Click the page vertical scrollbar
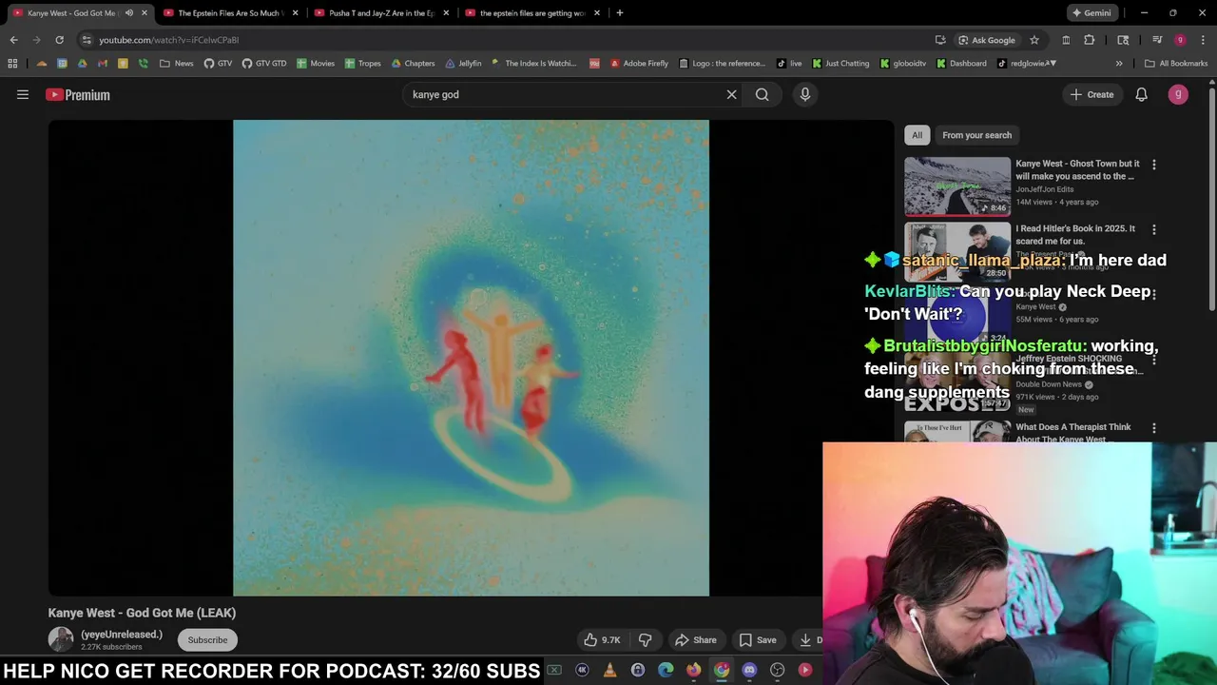This screenshot has width=1217, height=685. coord(1212,200)
